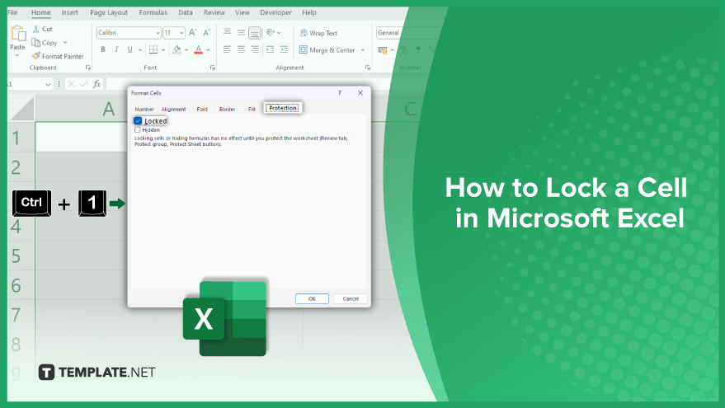Open the Fill Color dropdown arrow
Viewport: 725px width, 408px height.
click(x=186, y=50)
